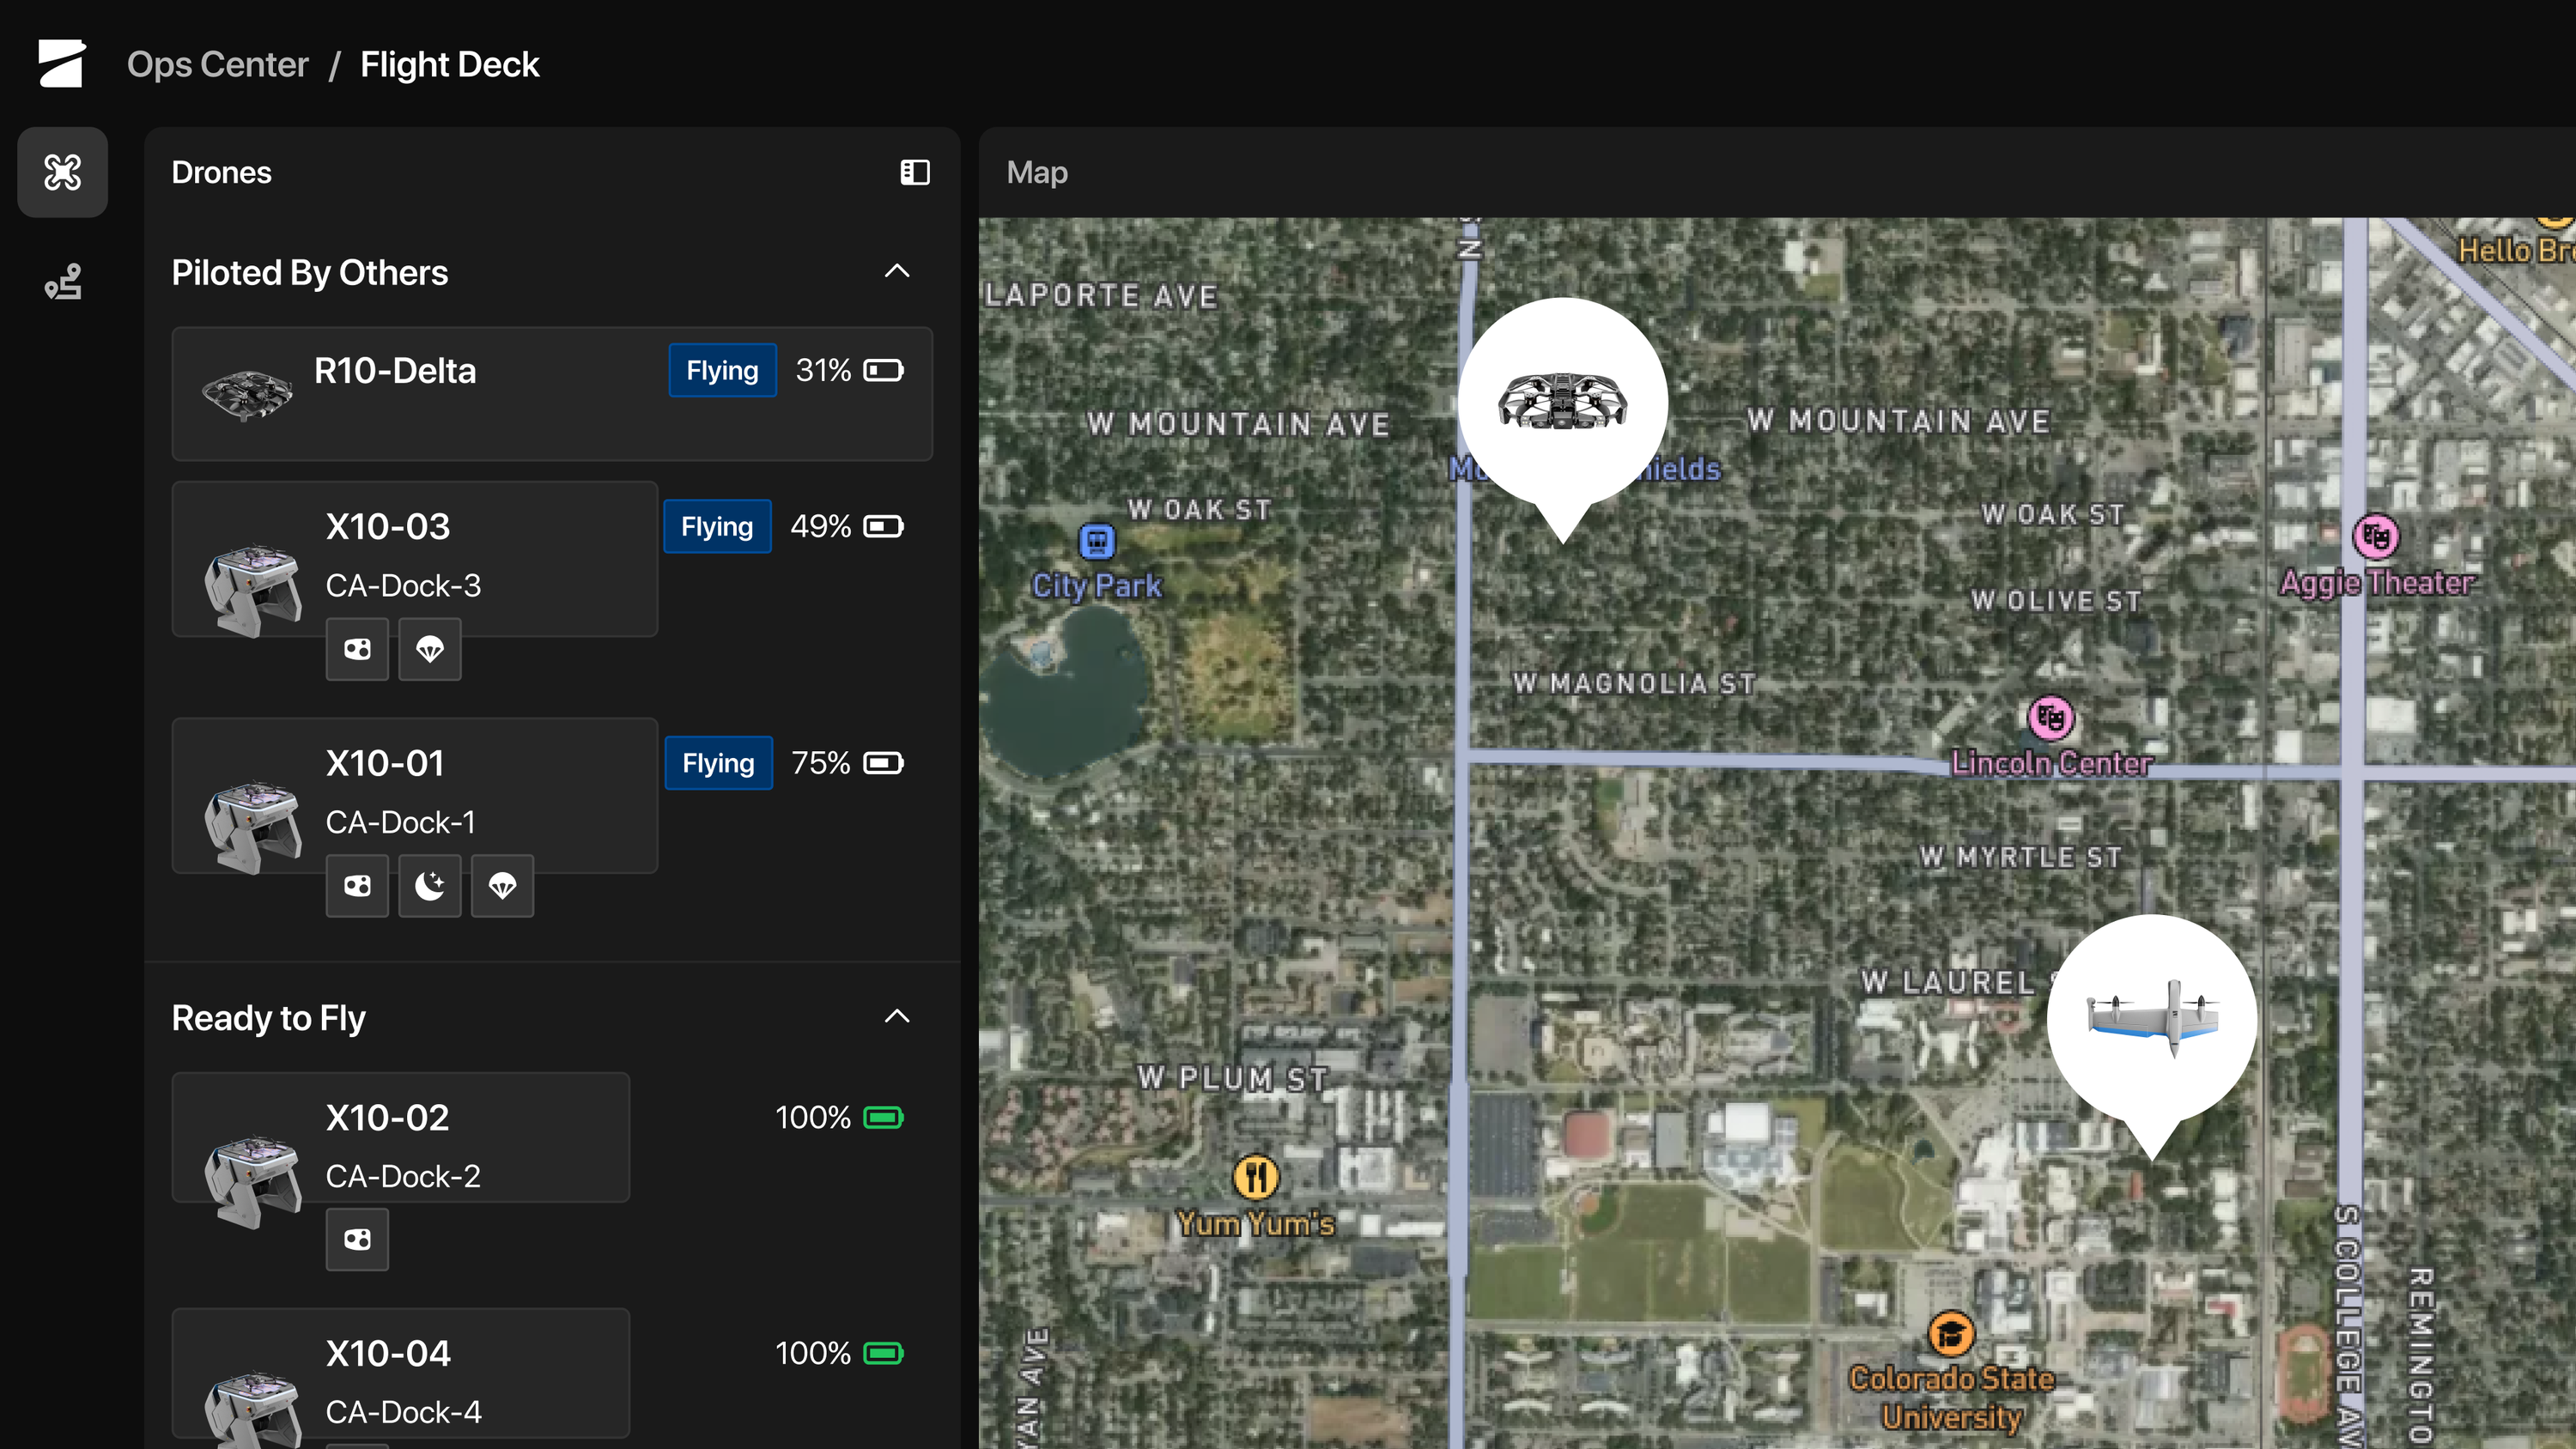The width and height of the screenshot is (2576, 1449).
Task: Click X10-03 Flying status badge
Action: coord(717,526)
